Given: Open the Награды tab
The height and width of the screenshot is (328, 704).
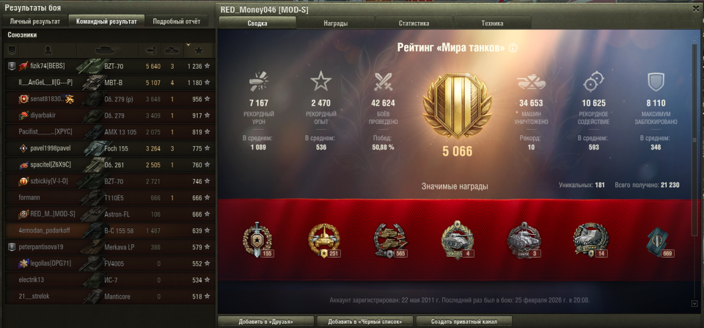Looking at the screenshot, I should [x=336, y=23].
